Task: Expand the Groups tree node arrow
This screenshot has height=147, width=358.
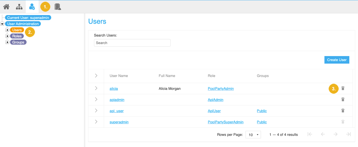Action: [8, 42]
